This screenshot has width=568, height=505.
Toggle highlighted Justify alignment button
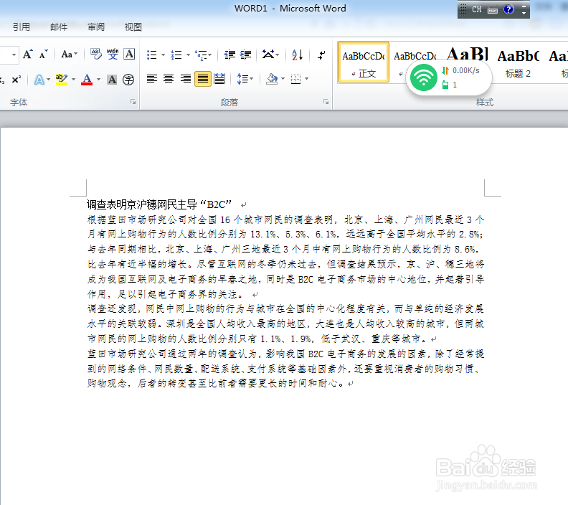pos(203,79)
